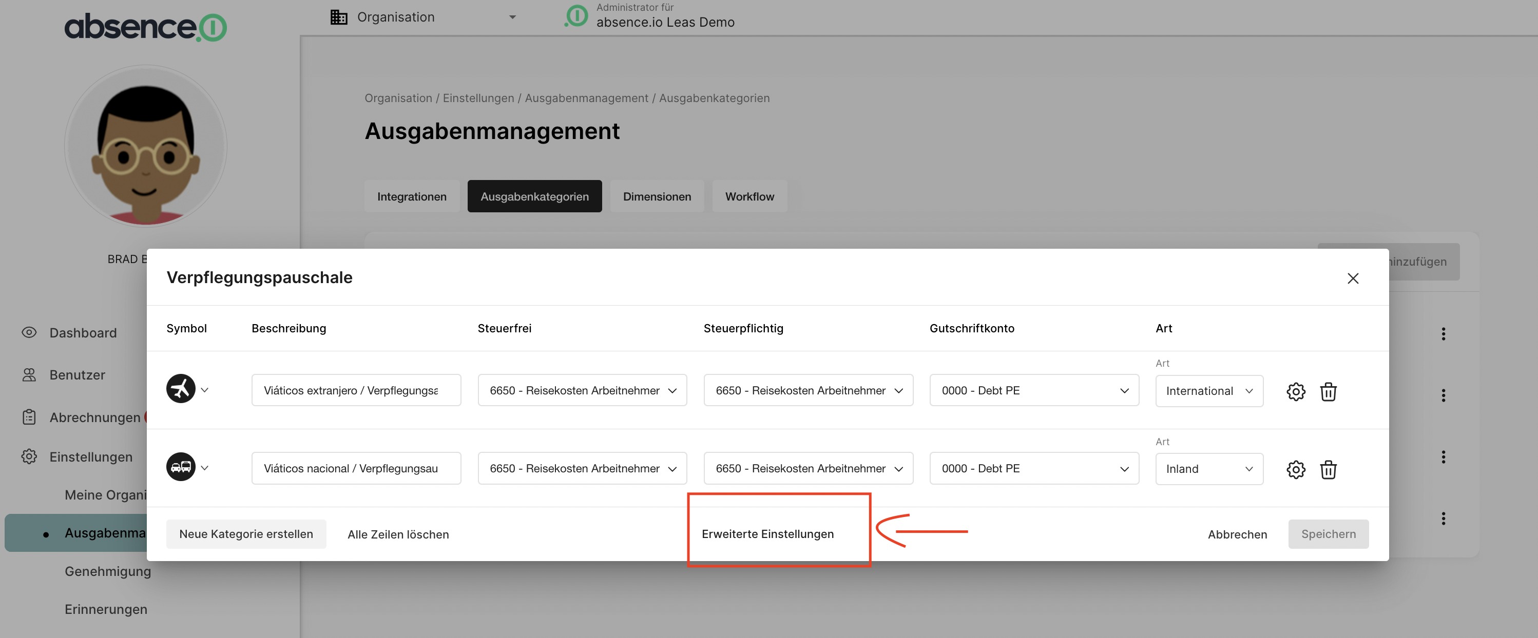Open Gutschriftkonto dropdown in second row
The width and height of the screenshot is (1538, 638).
coord(1033,468)
